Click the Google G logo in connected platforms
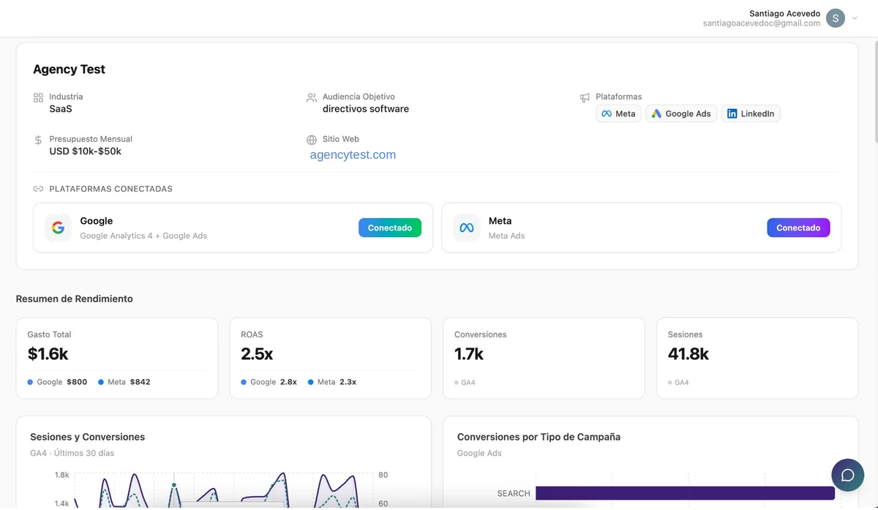878x510 pixels. pos(58,227)
